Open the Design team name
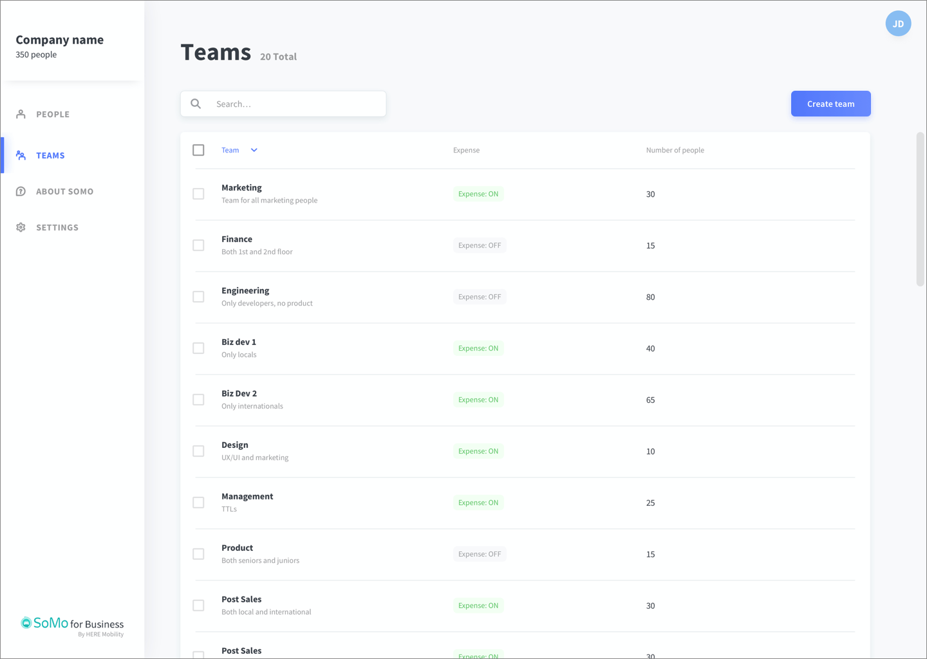927x659 pixels. [x=235, y=445]
